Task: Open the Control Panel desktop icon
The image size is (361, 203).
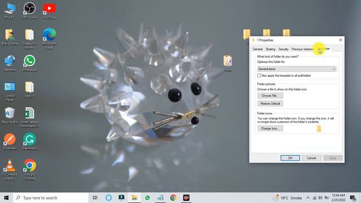Action: pos(10,91)
